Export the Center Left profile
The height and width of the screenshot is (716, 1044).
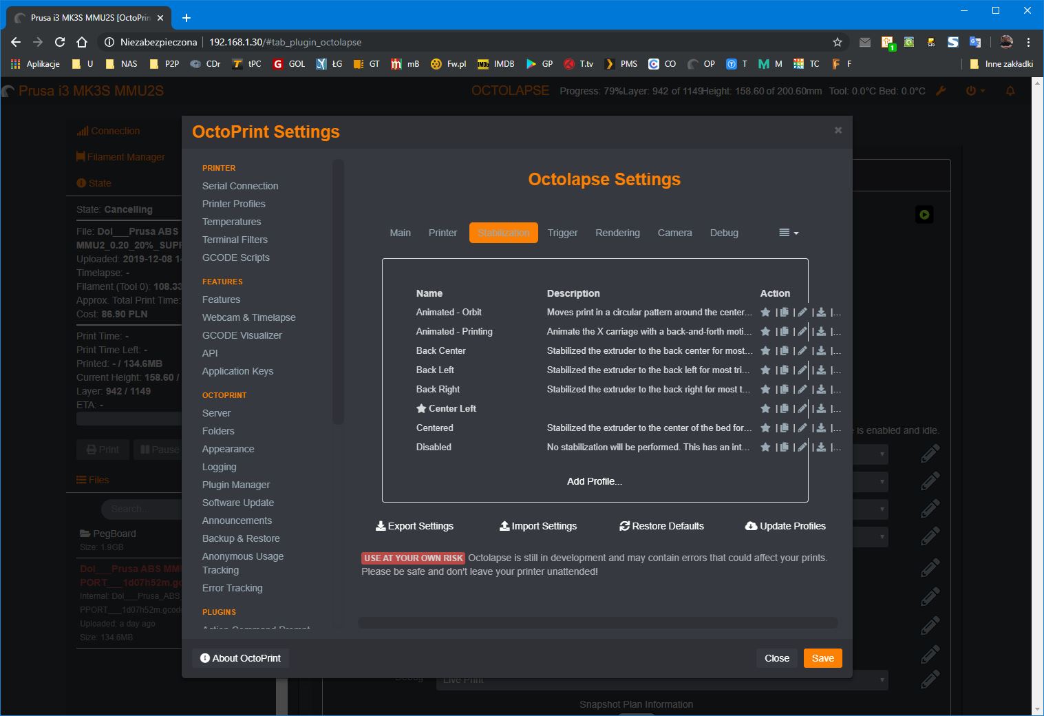821,408
